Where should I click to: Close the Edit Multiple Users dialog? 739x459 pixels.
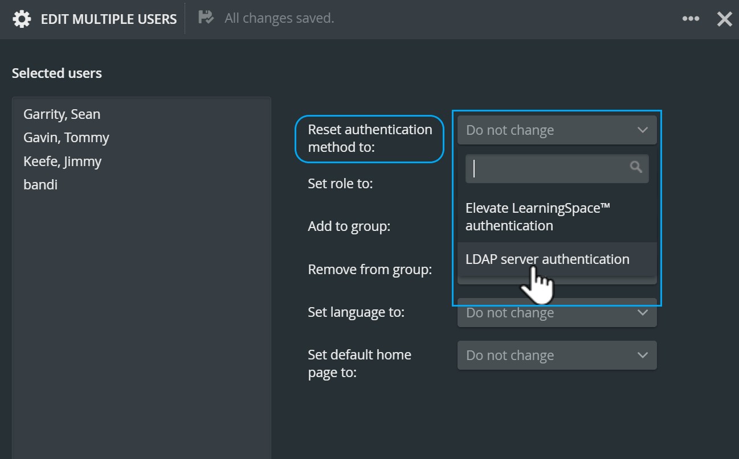(724, 19)
